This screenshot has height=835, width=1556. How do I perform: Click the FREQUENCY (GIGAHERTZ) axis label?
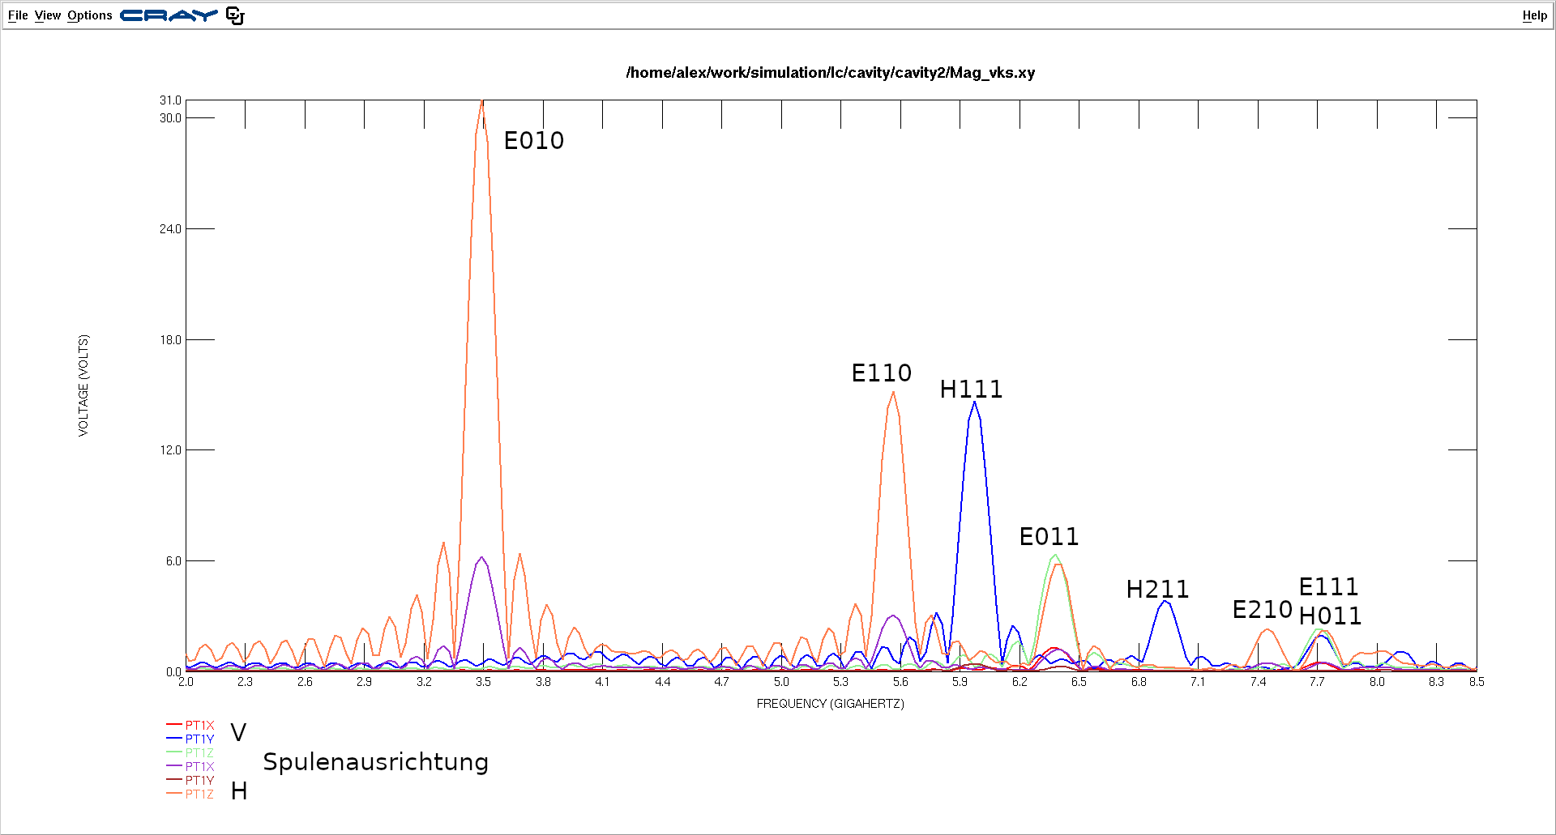[x=830, y=704]
